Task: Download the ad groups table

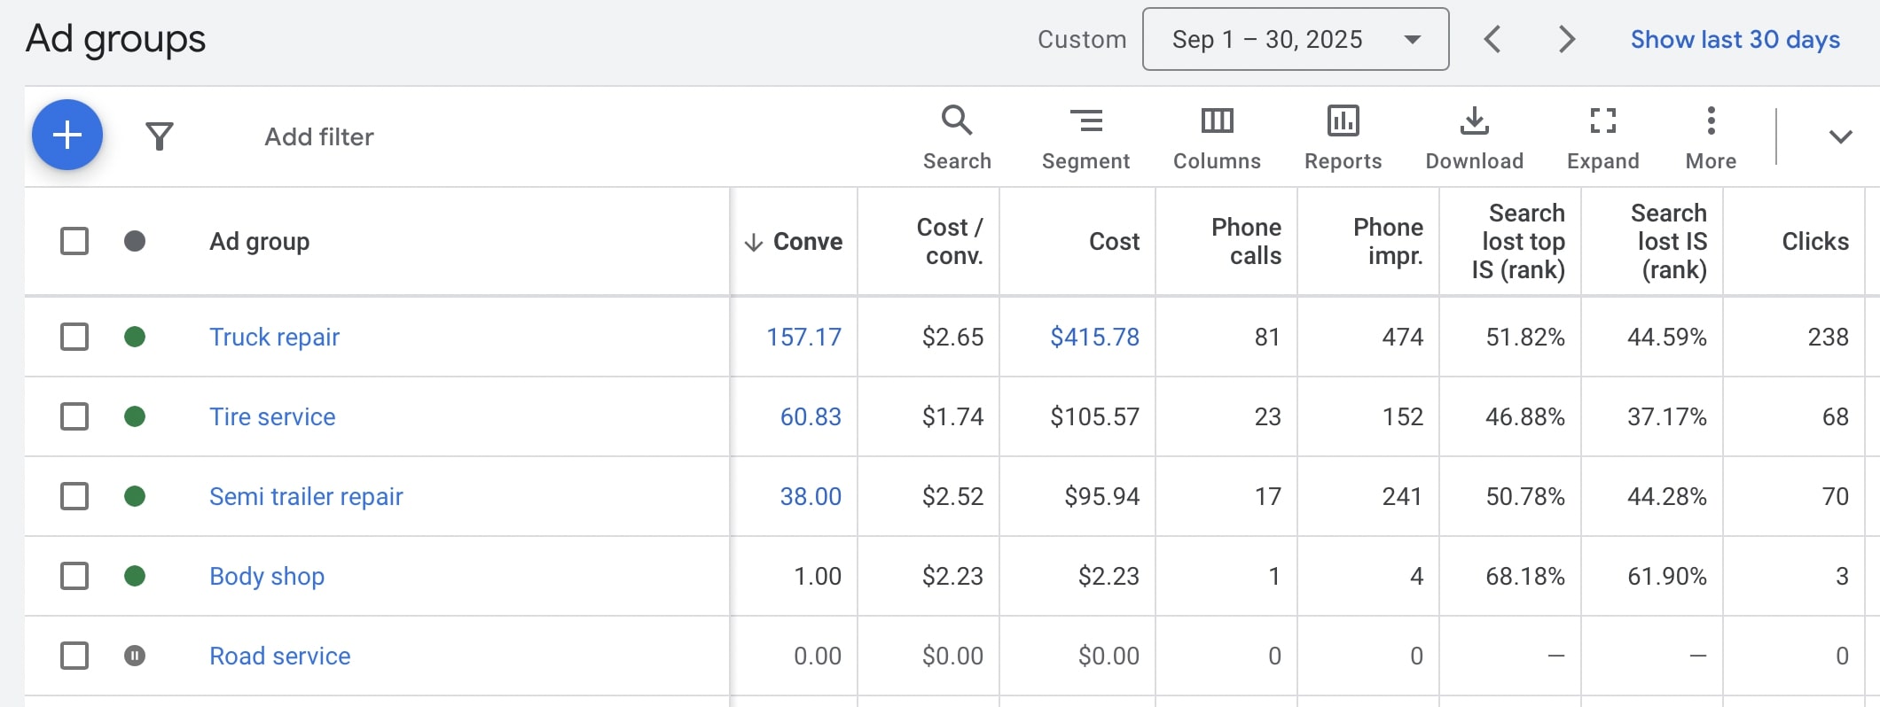Action: (1474, 136)
